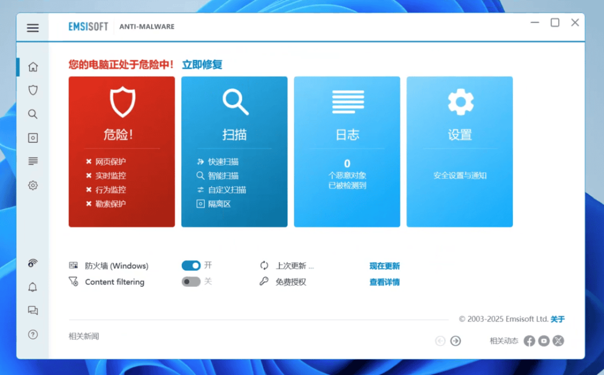The width and height of the screenshot is (604, 375).
Task: Open Logs icon in sidebar
Action: click(33, 161)
